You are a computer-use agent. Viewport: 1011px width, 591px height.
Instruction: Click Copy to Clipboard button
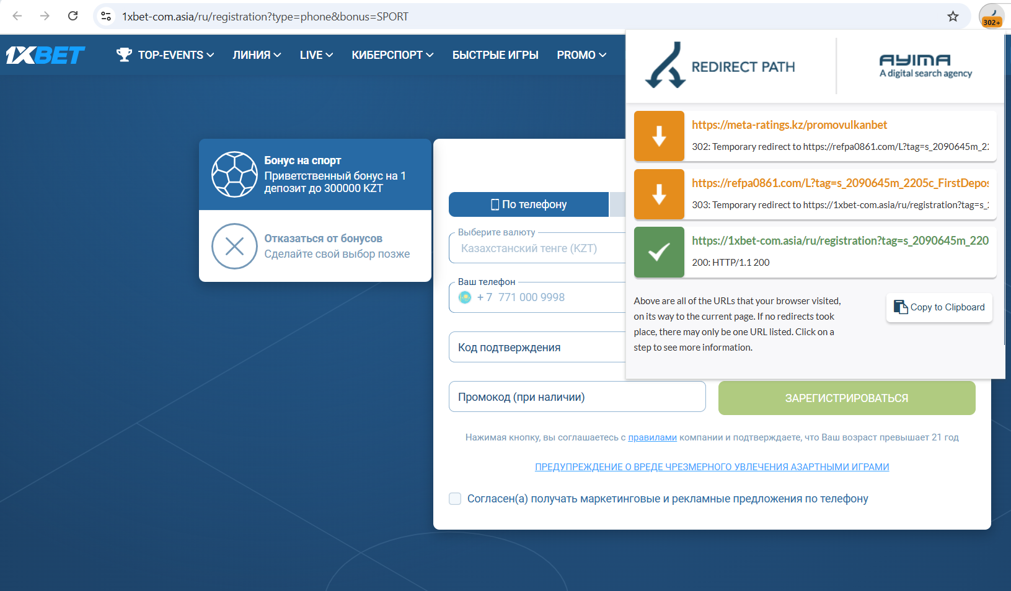[939, 307]
